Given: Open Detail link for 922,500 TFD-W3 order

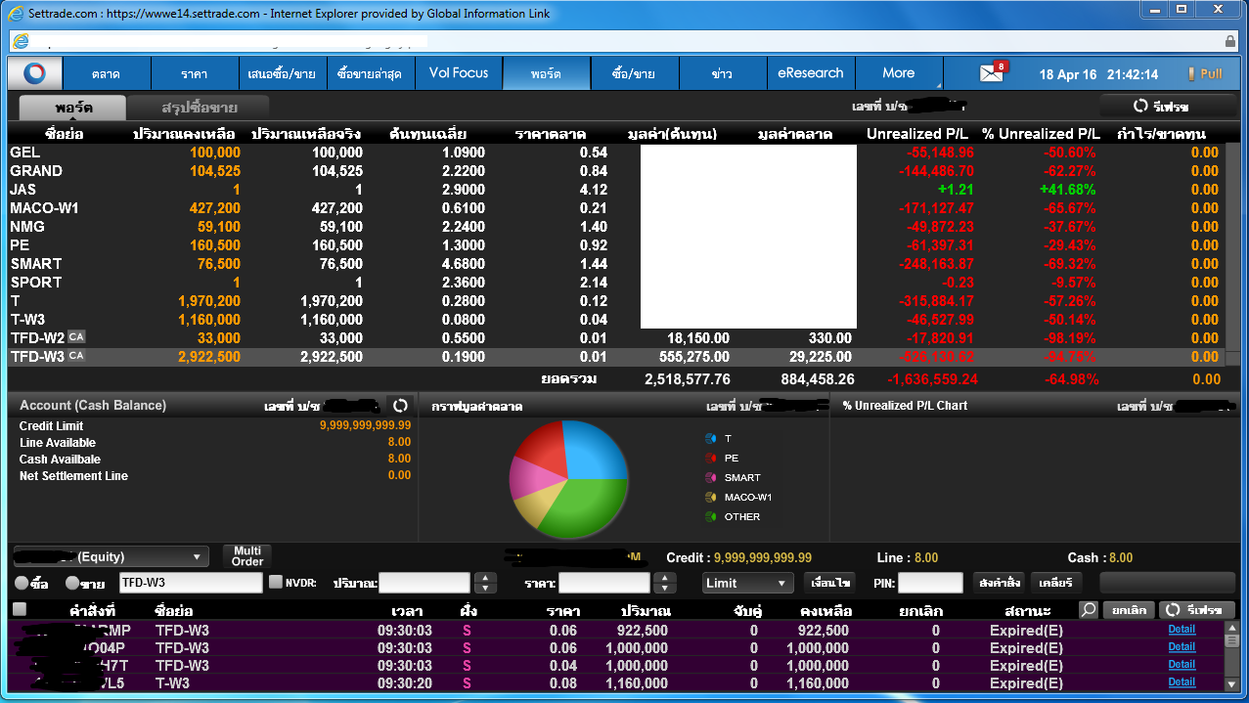Looking at the screenshot, I should pos(1182,630).
